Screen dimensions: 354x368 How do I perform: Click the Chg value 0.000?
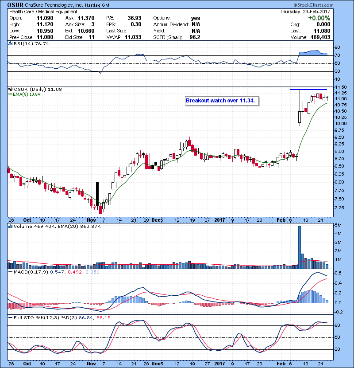tap(323, 24)
